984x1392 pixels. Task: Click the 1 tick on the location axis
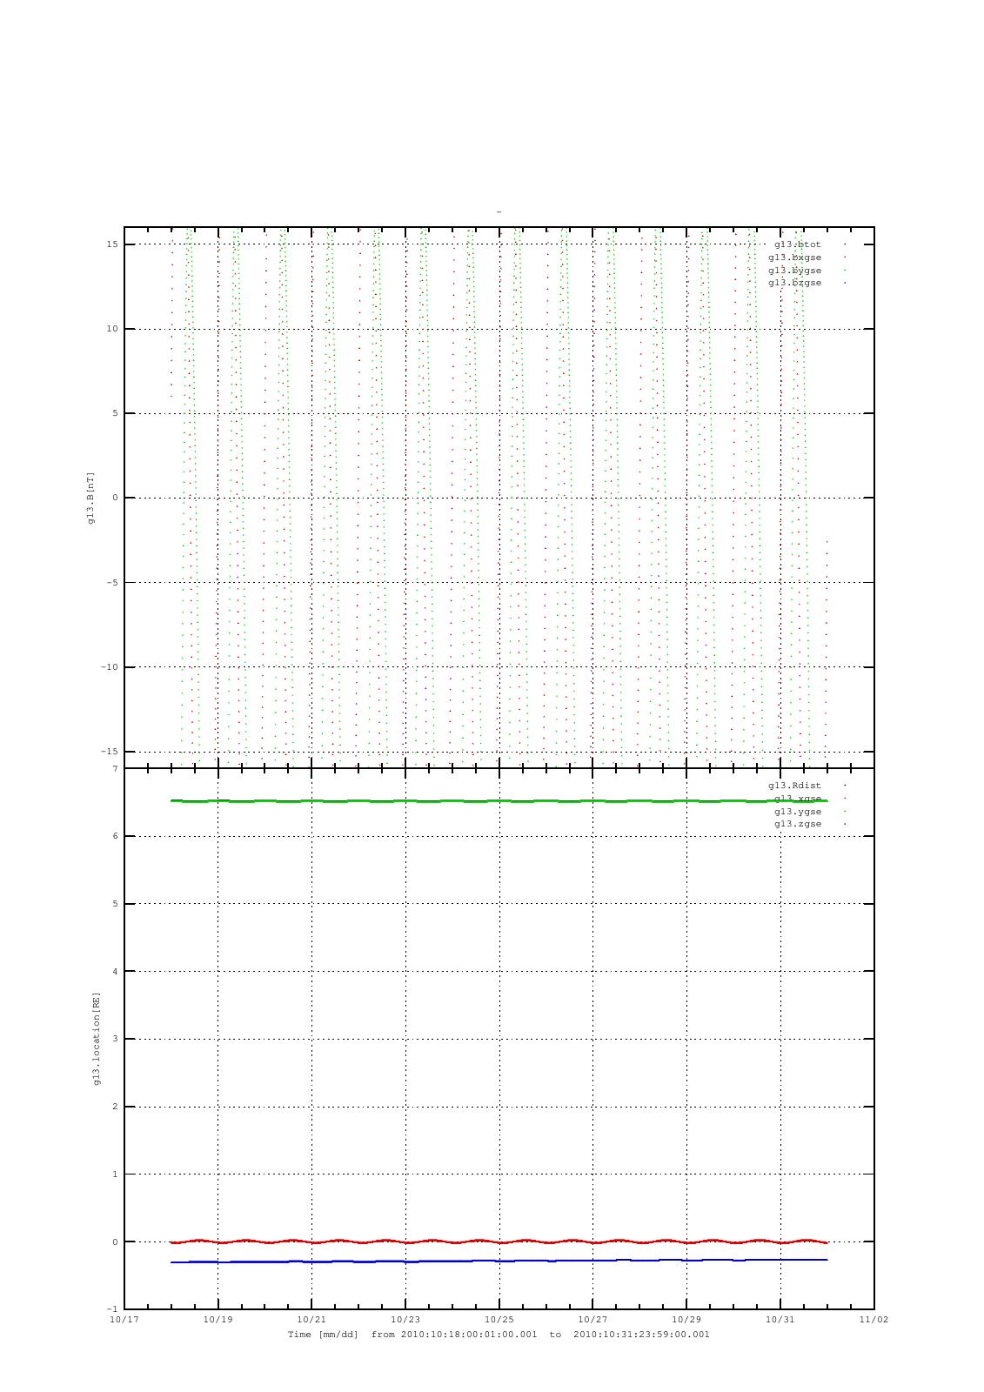[115, 1174]
